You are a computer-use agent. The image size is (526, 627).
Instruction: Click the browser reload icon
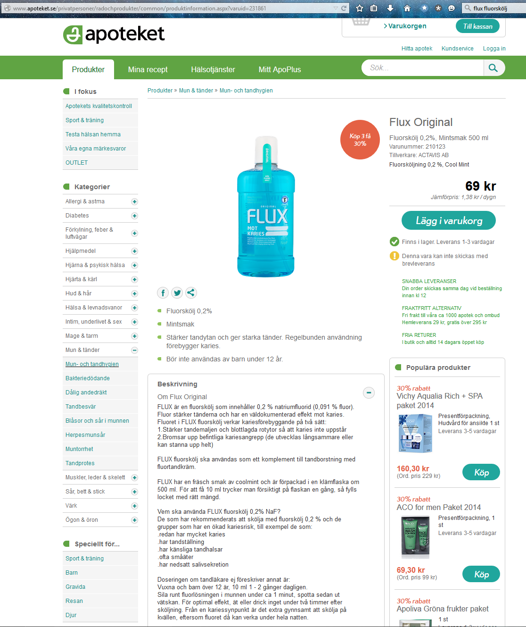[x=344, y=8]
